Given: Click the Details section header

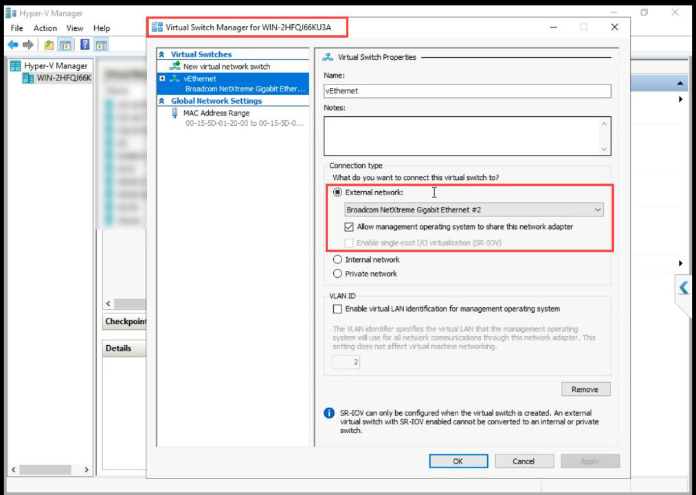Looking at the screenshot, I should coord(125,349).
